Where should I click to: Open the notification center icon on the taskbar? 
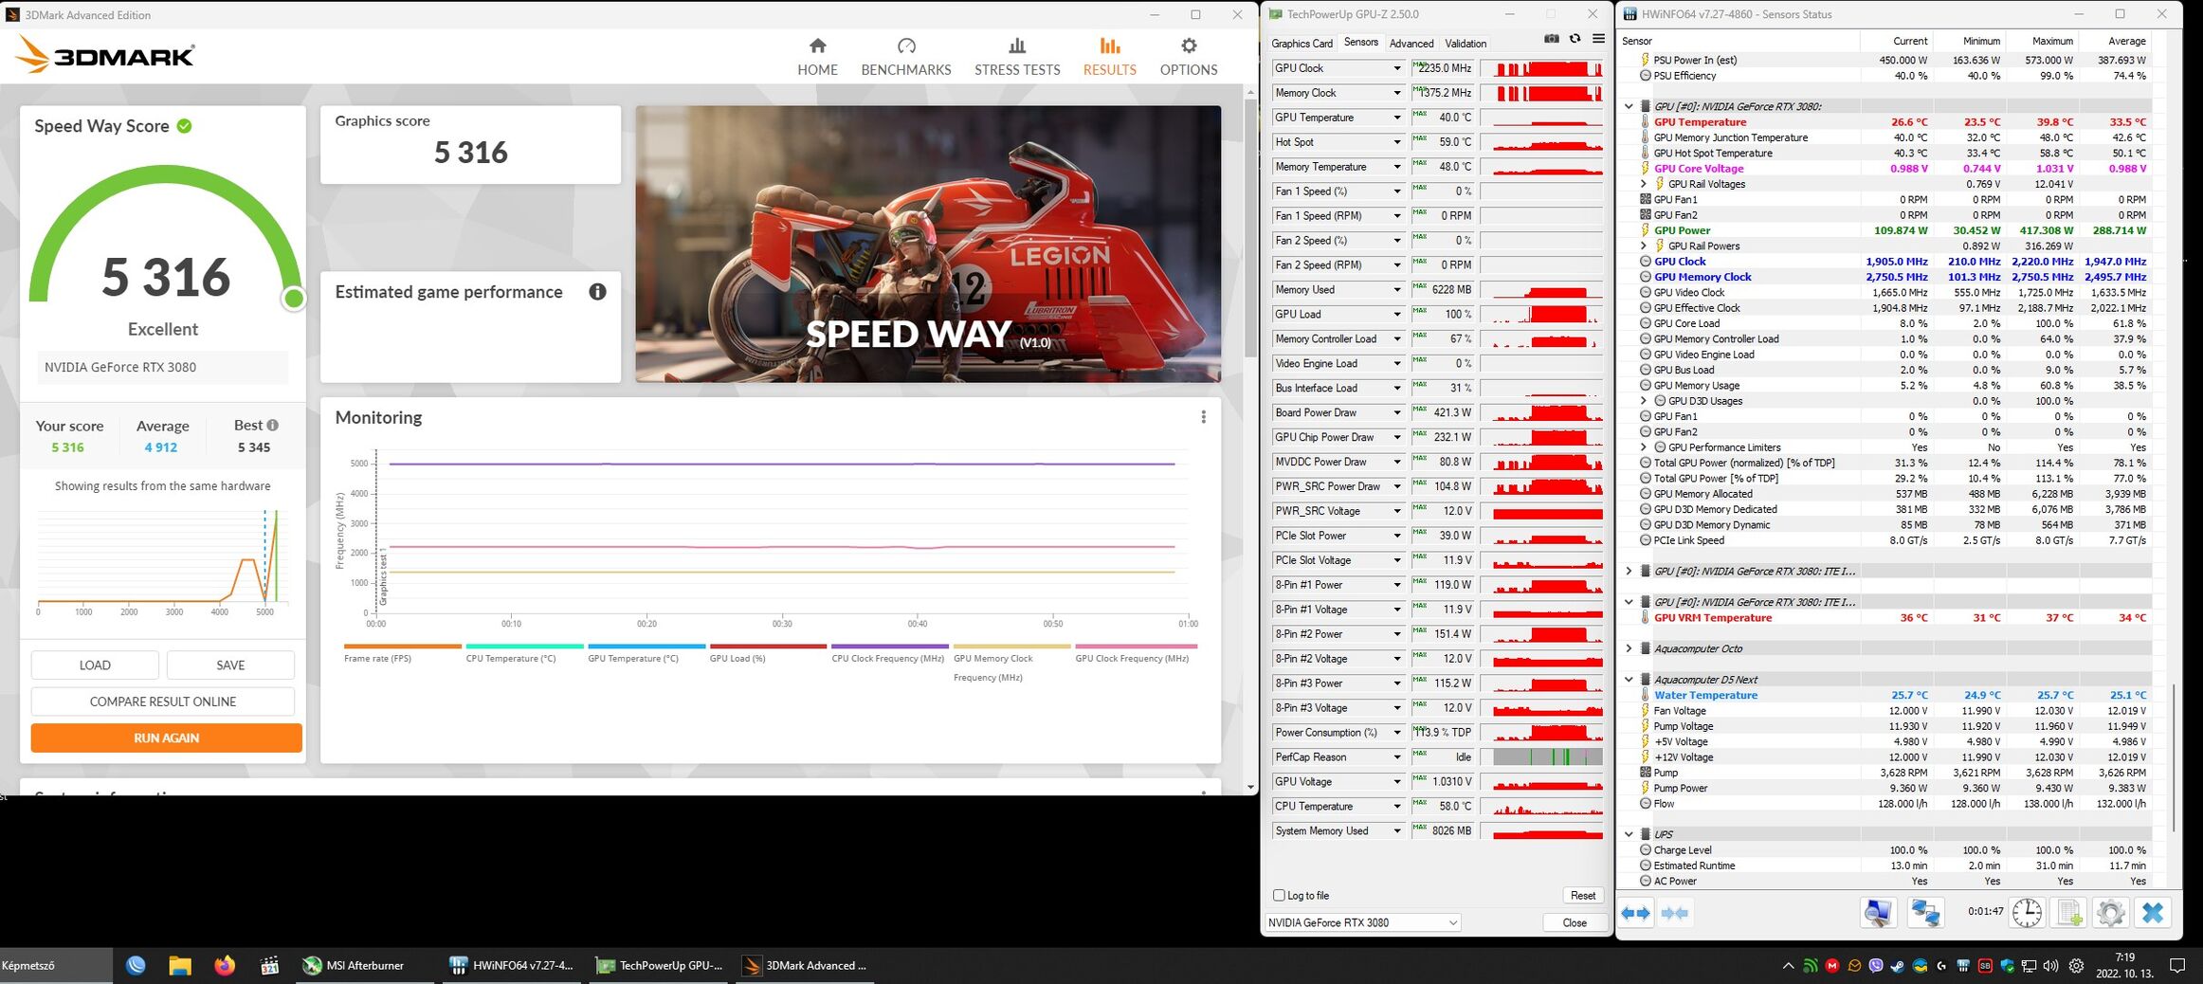(x=2177, y=966)
